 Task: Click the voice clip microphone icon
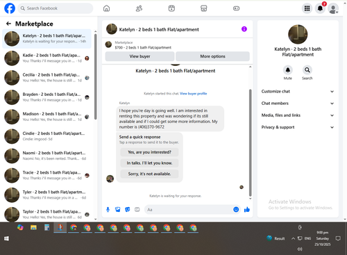[108, 210]
